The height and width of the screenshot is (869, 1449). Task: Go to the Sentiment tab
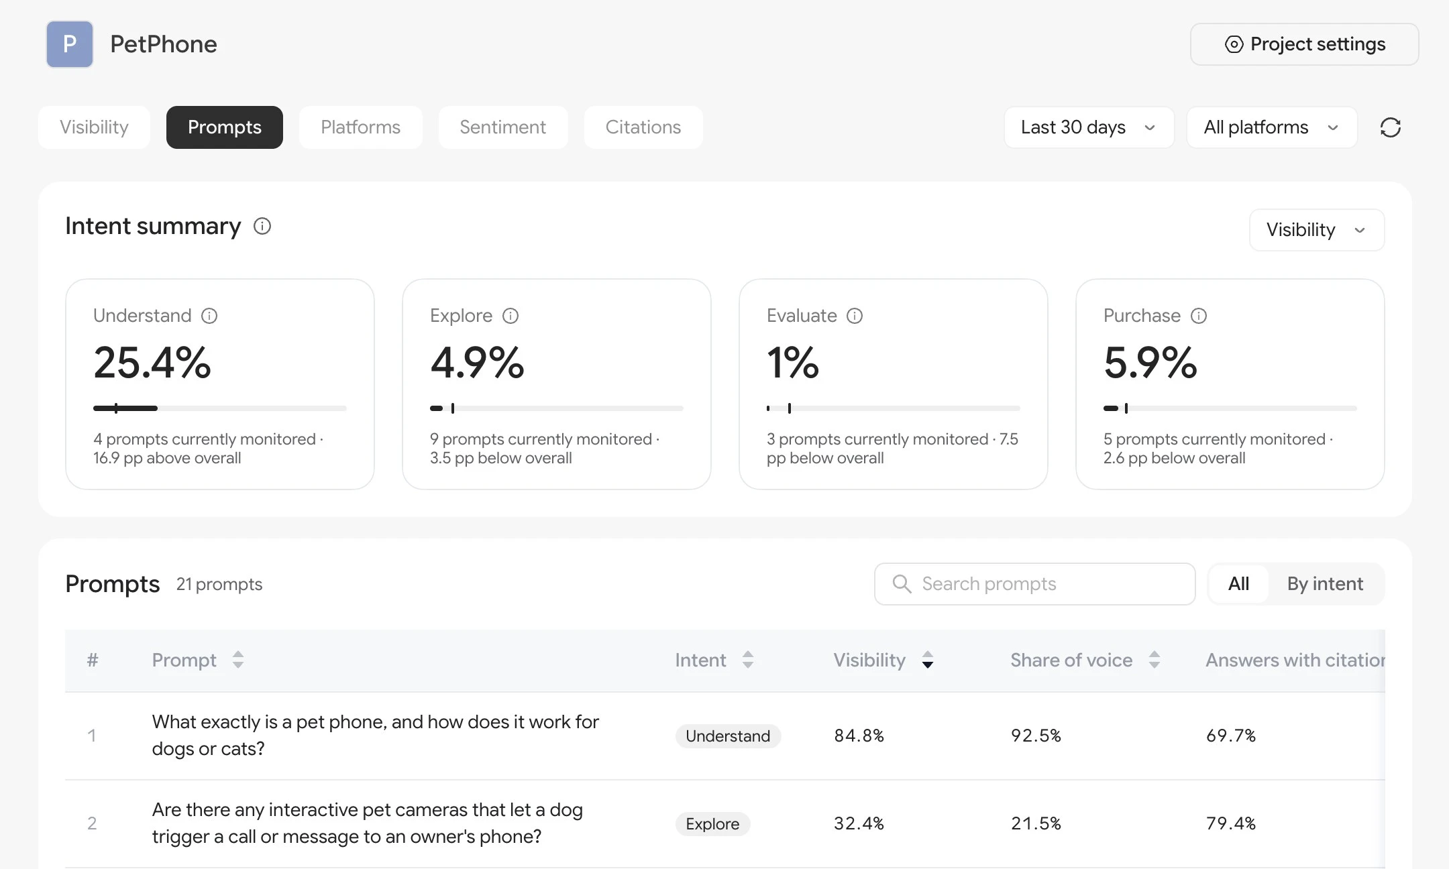coord(503,127)
